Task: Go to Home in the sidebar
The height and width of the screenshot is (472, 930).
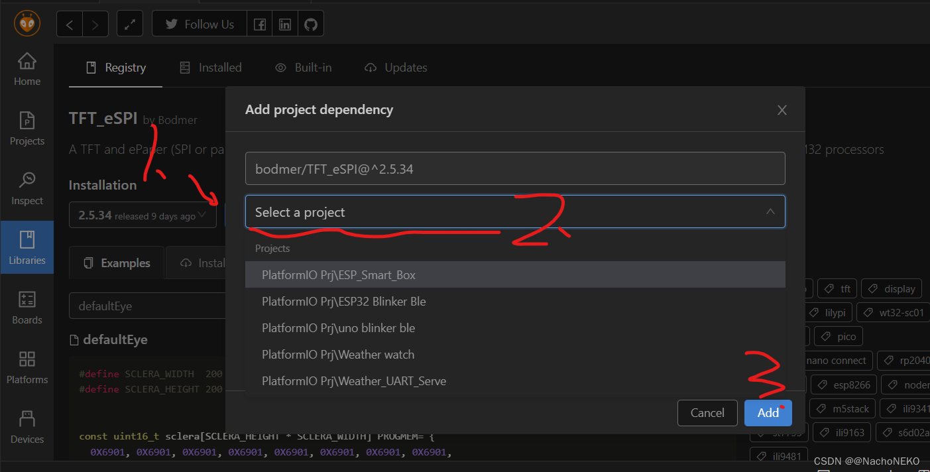Action: pos(27,70)
